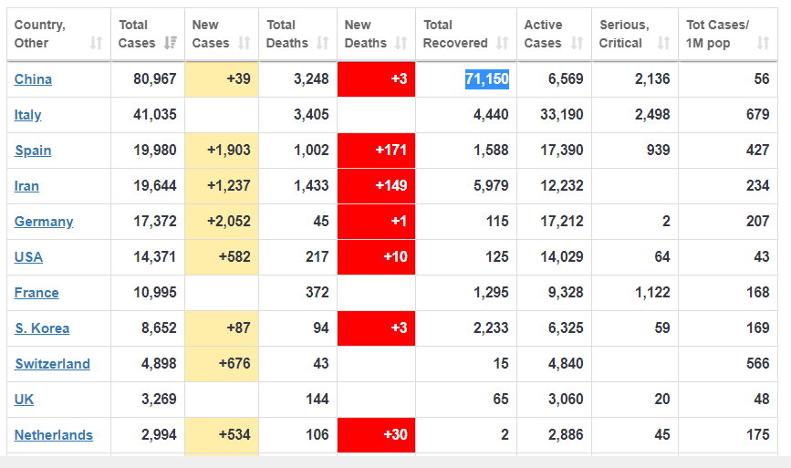Click Iran's new deaths +149 cell
Image resolution: width=791 pixels, height=468 pixels.
[376, 185]
